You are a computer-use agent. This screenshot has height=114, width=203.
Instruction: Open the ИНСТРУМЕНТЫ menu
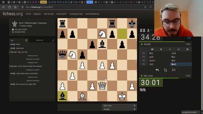(x=92, y=14)
